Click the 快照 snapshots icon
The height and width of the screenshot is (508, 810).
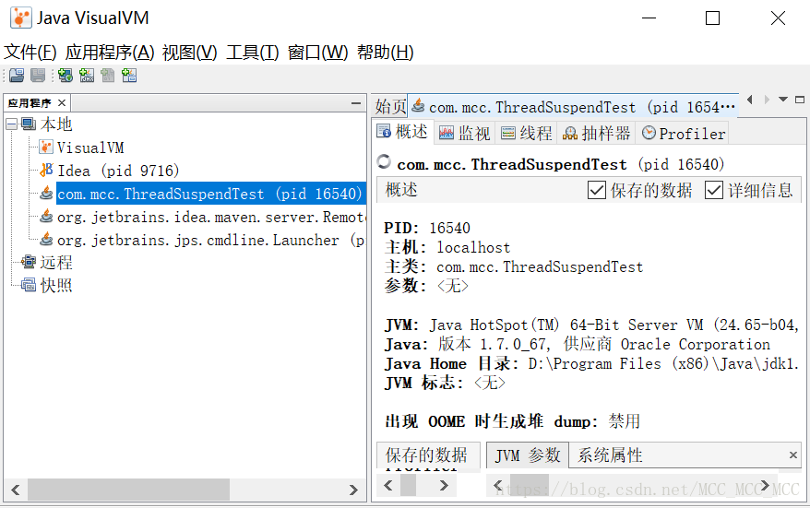29,285
